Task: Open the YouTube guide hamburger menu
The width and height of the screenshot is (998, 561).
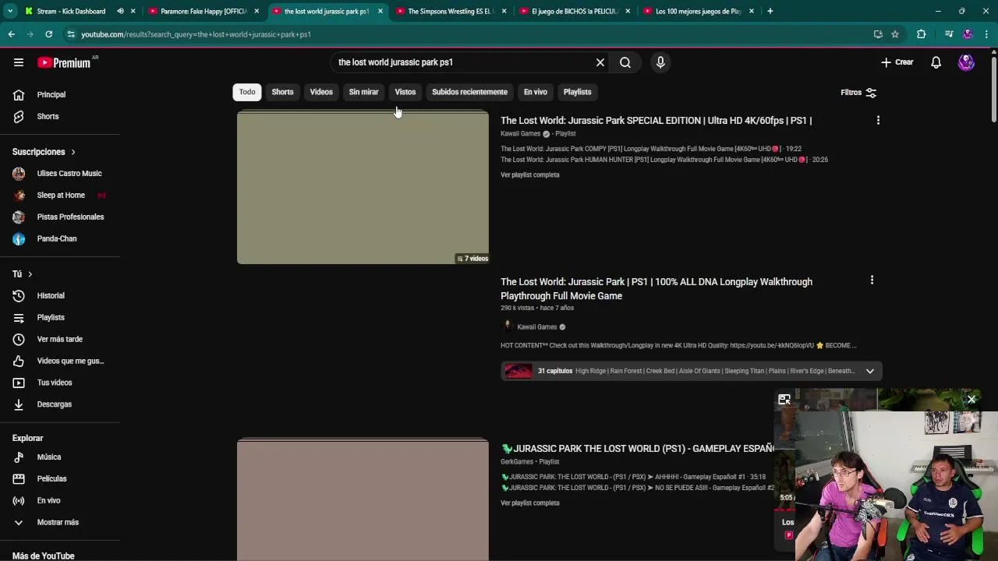Action: [x=19, y=62]
